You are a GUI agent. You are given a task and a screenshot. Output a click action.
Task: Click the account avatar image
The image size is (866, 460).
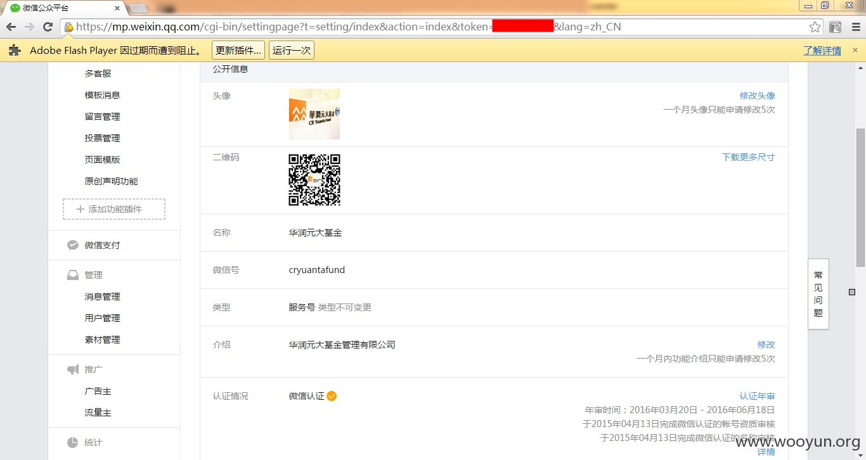click(314, 114)
